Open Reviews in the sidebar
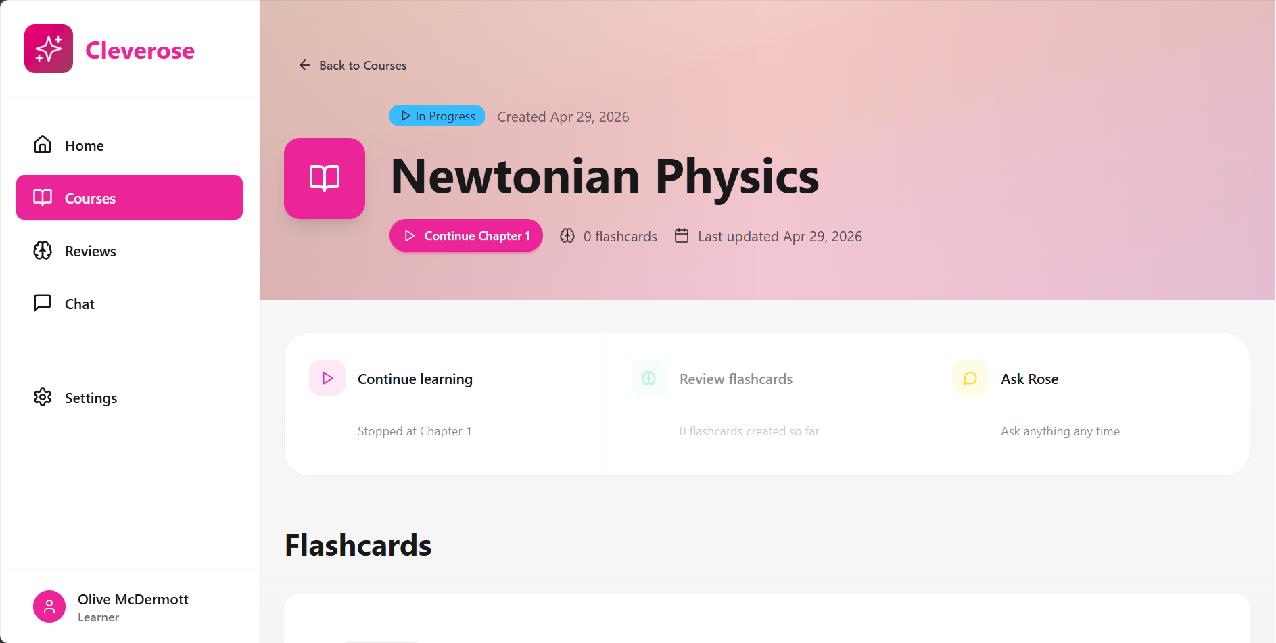Screen dimensions: 1276x643 point(129,251)
